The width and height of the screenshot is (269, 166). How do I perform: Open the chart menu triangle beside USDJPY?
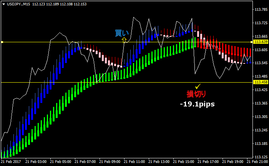click(x=3, y=4)
